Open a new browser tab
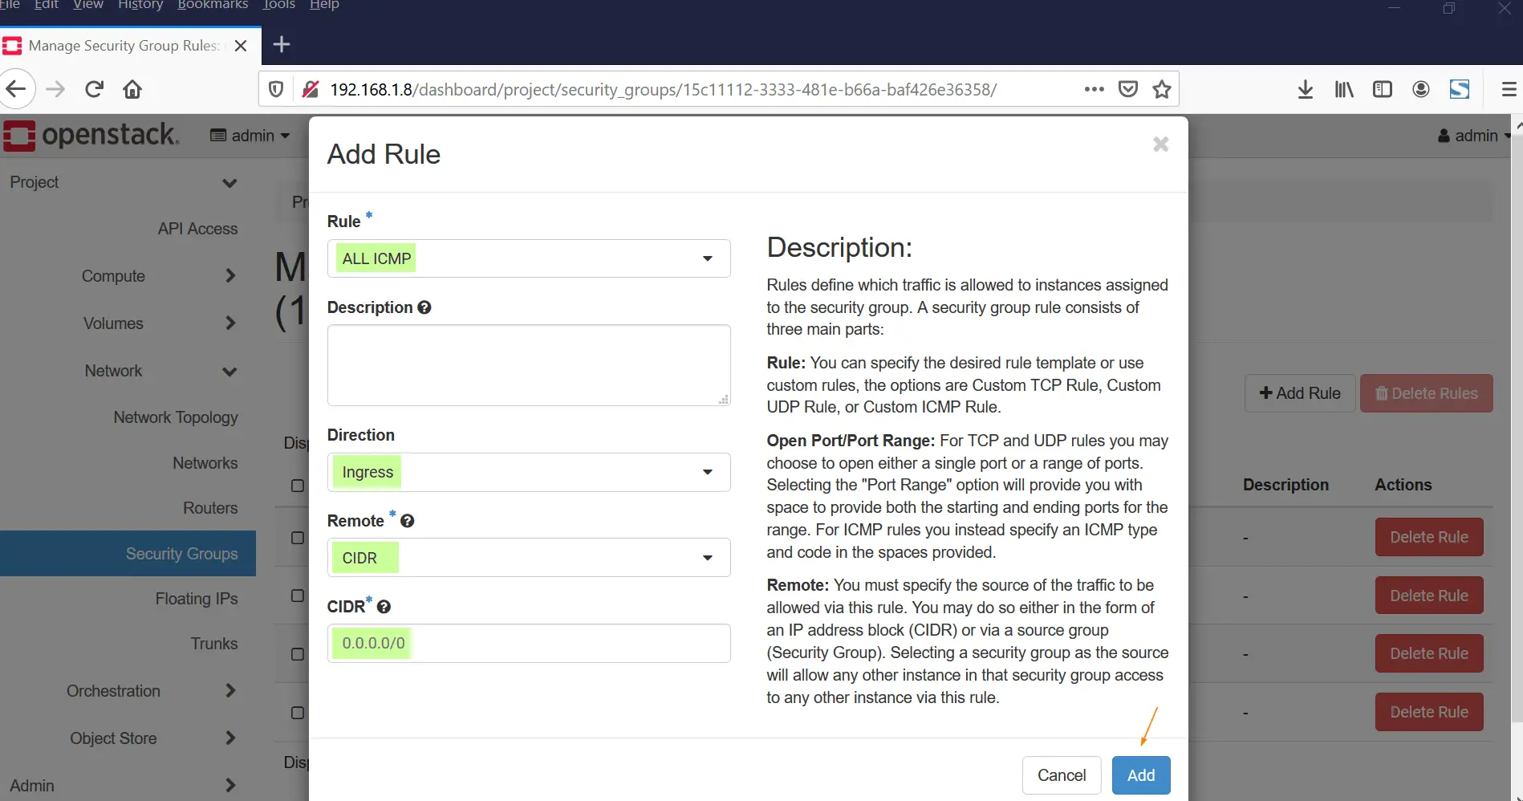 point(282,44)
